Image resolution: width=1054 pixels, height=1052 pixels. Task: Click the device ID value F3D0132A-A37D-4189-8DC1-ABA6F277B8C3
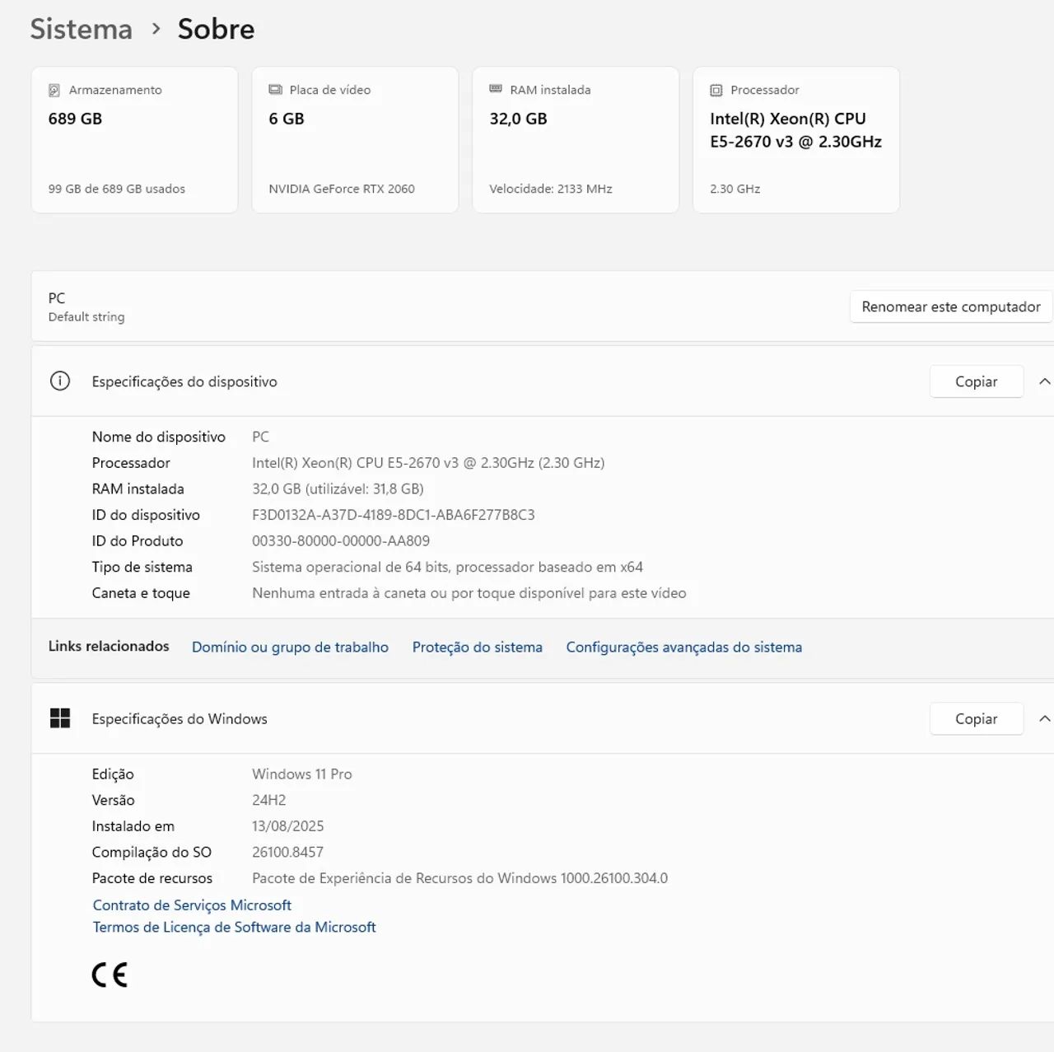point(394,515)
